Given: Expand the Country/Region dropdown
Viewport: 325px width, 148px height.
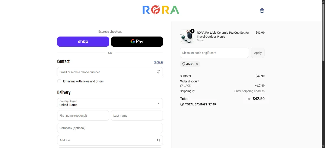Looking at the screenshot, I should [110, 103].
